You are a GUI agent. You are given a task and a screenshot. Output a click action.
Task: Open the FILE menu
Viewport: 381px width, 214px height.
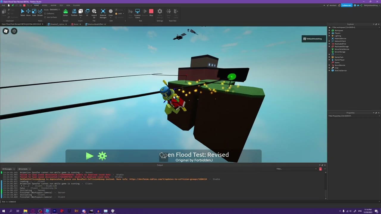4,5
